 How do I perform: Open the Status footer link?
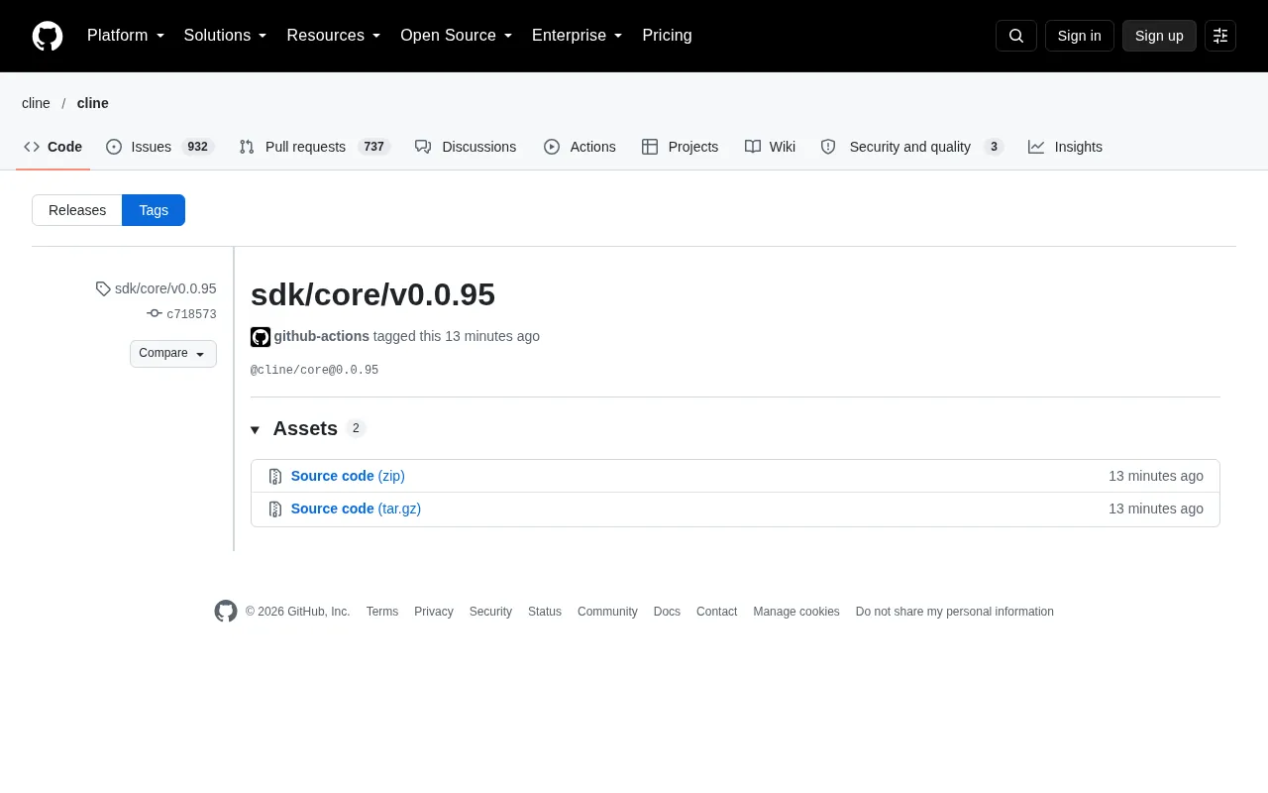click(545, 612)
